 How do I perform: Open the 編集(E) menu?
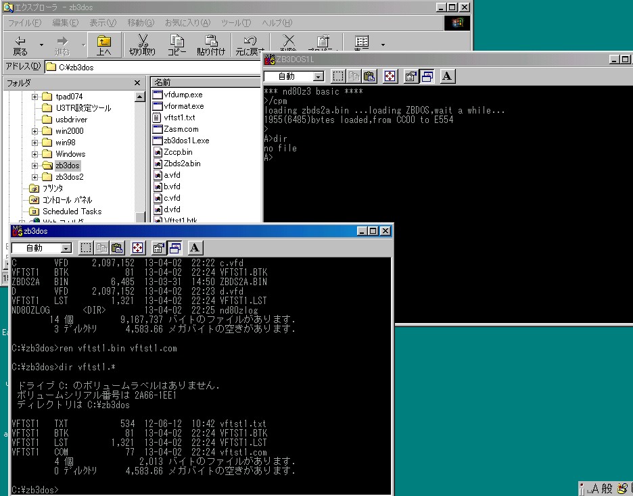[65, 23]
